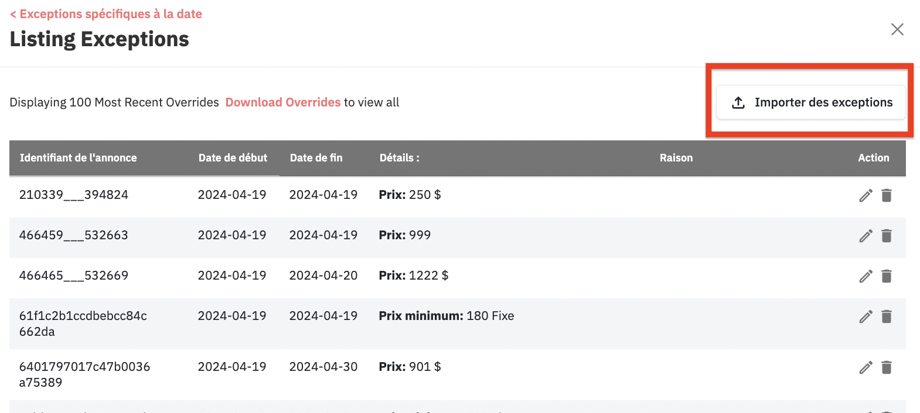Edit the 210339___394824 exception row
The image size is (920, 413).
pos(866,195)
